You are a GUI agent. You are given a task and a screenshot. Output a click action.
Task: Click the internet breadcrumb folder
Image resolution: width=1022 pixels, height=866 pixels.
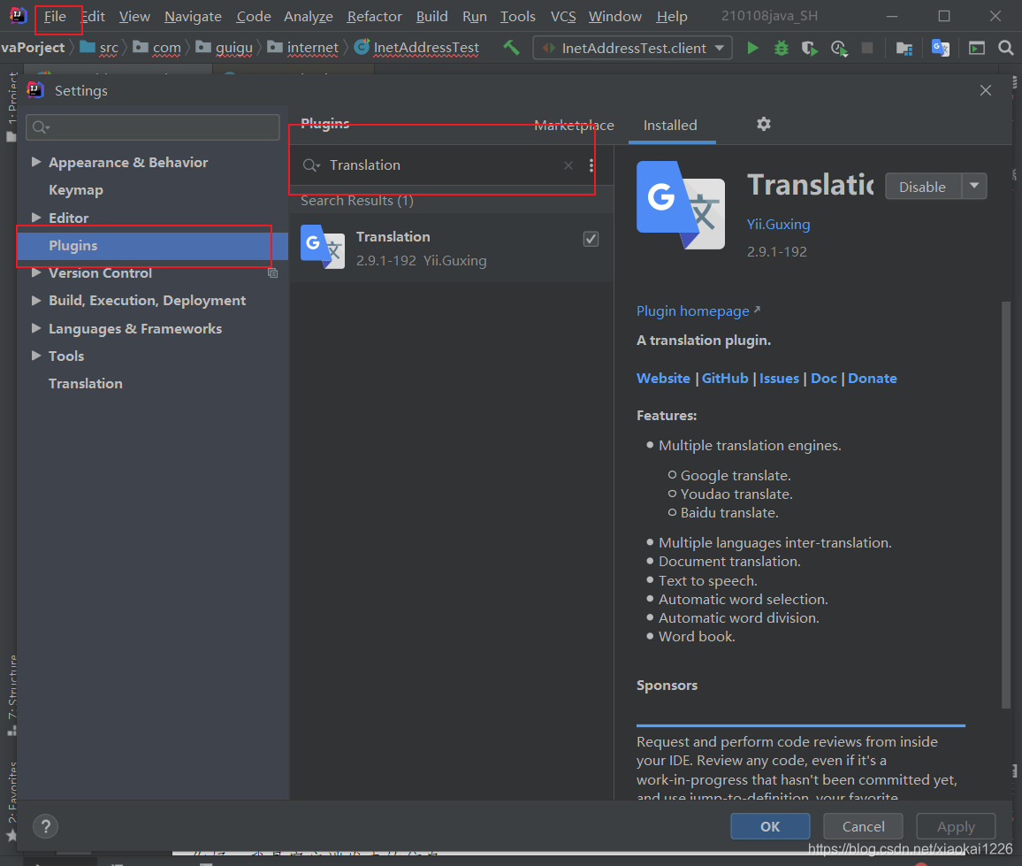pos(304,48)
